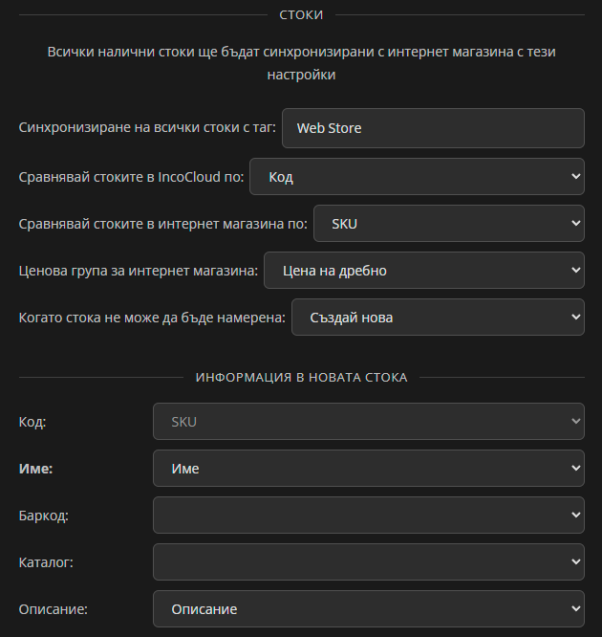This screenshot has width=602, height=637.
Task: Open the price group dropdown Цена на дребно
Action: (x=424, y=270)
